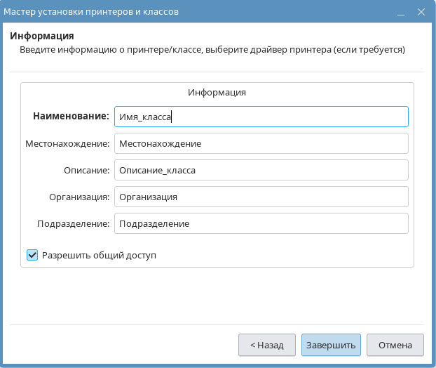Close the printer setup wizard window
Screen dimensions: 436x368
(421, 12)
